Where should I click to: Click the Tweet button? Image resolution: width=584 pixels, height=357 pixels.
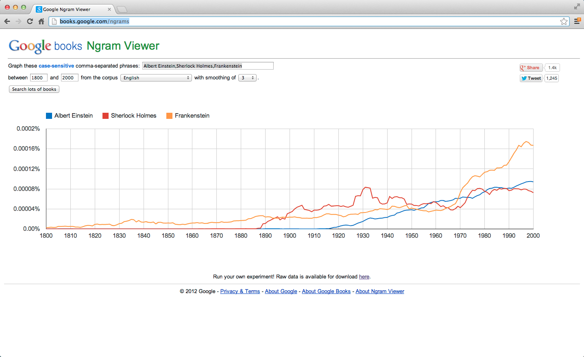(531, 78)
